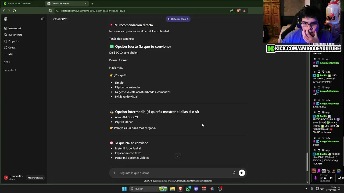Viewport: 344px width, 193px height.
Task: Bookmark this page with the bookmark icon
Action: point(50,11)
